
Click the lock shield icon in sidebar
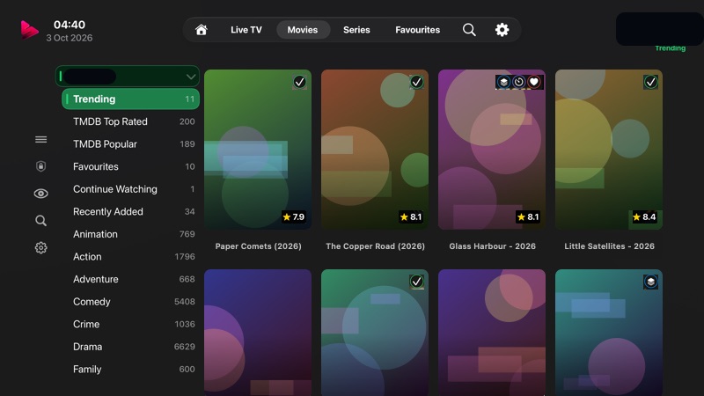coord(40,166)
